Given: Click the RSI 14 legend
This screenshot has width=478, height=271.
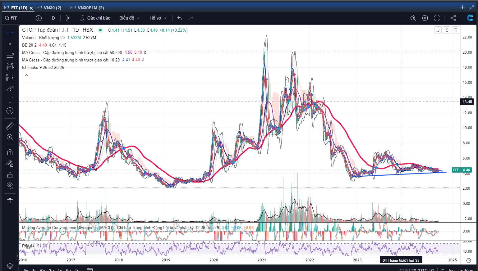Looking at the screenshot, I should coord(28,246).
